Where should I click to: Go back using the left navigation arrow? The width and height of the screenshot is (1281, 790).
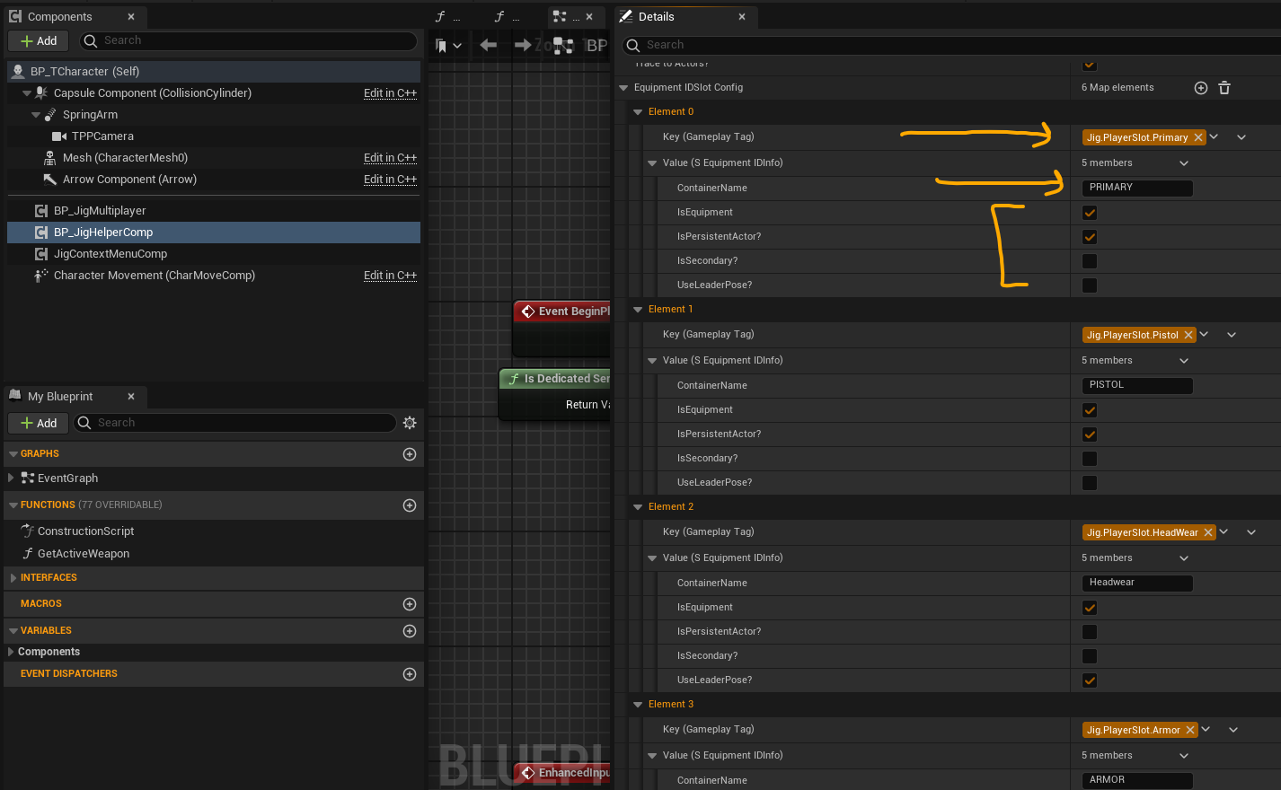tap(489, 45)
